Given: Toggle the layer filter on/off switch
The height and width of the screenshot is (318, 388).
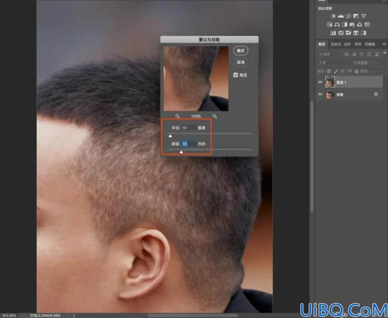Looking at the screenshot, I should point(385,53).
